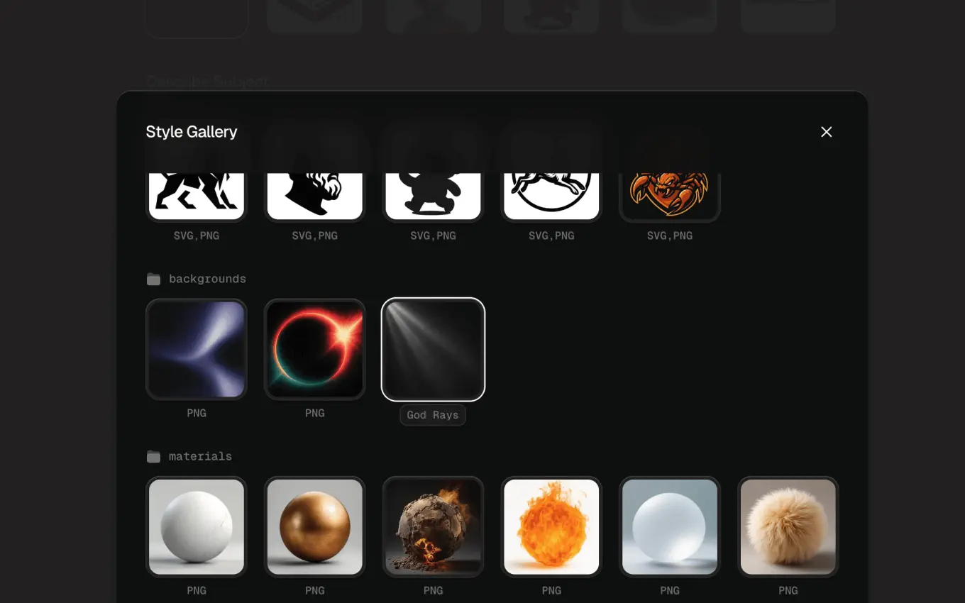Click the PNG label under the fireball

(551, 590)
